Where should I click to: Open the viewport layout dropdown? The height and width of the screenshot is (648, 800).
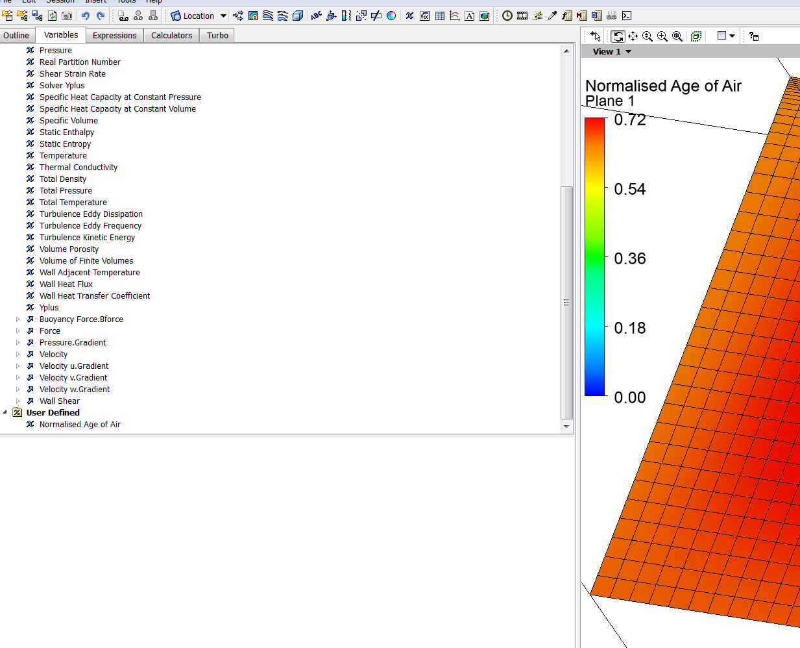tap(727, 36)
